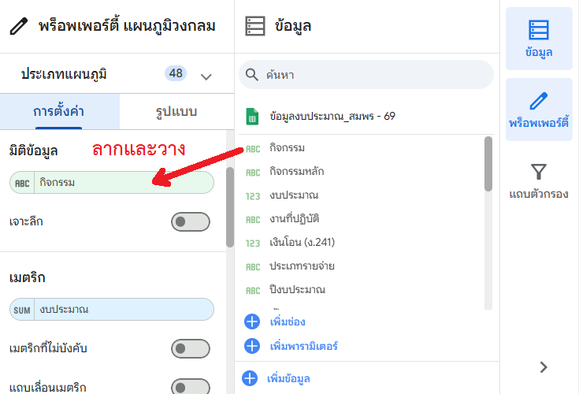
Task: Open the แถบตัวกรอง filter bar panel
Action: coord(539,180)
